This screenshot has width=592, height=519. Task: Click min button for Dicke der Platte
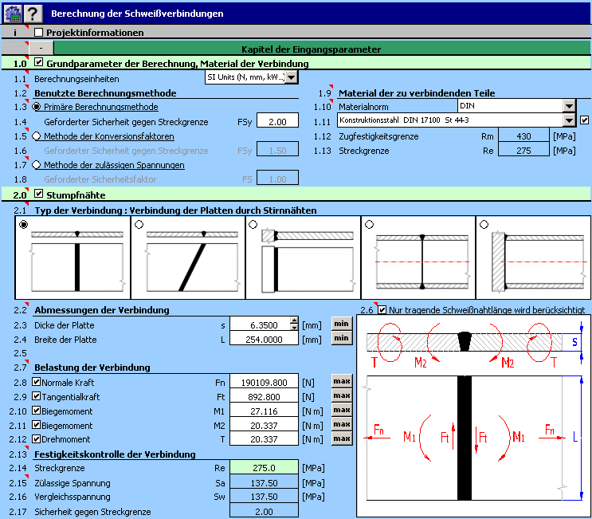pos(342,324)
